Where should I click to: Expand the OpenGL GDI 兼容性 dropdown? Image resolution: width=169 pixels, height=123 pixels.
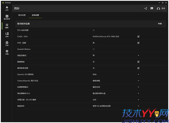pyautogui.click(x=138, y=74)
